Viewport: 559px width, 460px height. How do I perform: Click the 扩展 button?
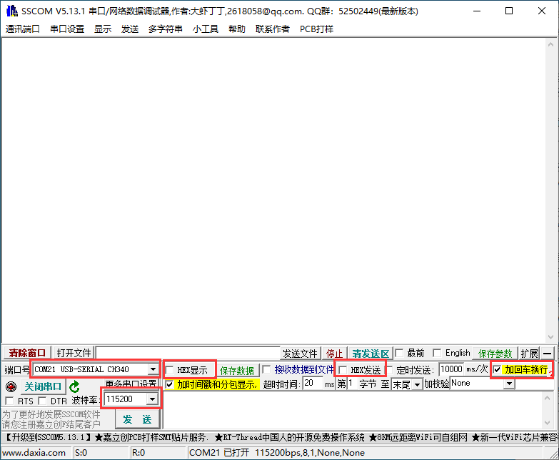tap(529, 354)
